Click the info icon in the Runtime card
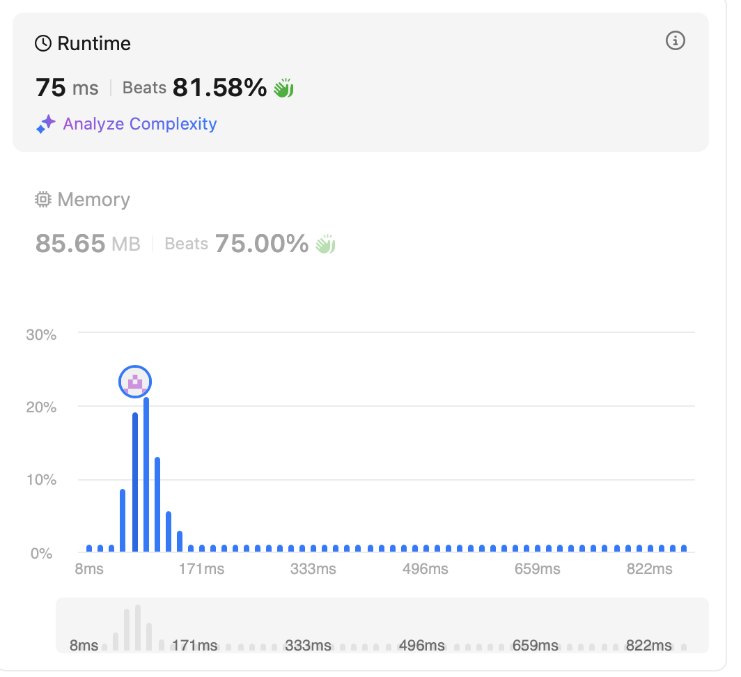 click(675, 41)
